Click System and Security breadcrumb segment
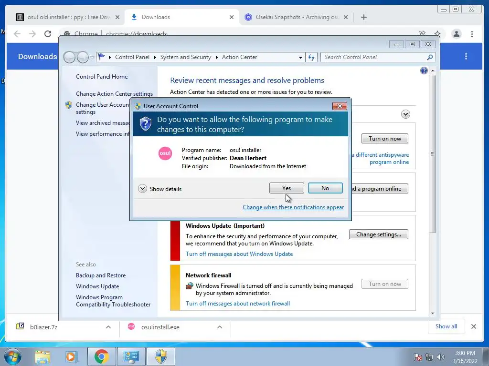 point(186,57)
